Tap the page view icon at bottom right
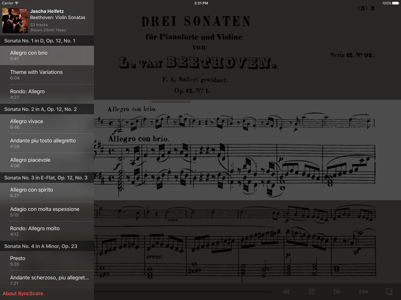Screen dimensions: 401x300 pyautogui.click(x=389, y=292)
